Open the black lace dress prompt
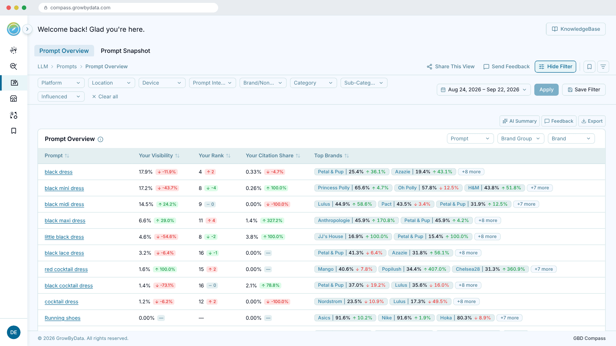The image size is (616, 346). pos(64,253)
